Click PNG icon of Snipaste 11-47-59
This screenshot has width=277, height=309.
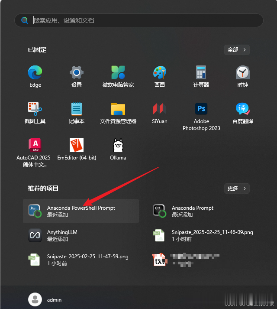pyautogui.click(x=34, y=260)
